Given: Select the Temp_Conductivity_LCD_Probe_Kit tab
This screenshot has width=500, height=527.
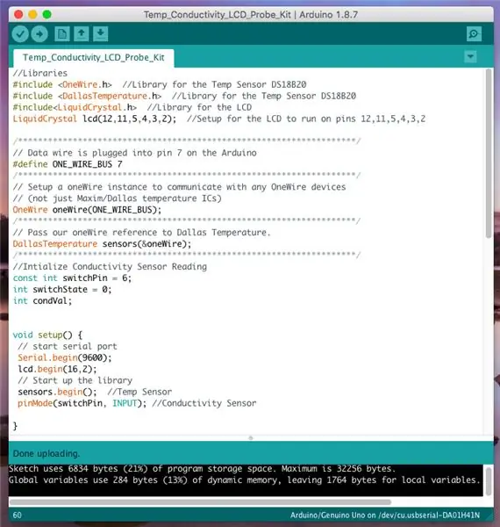Looking at the screenshot, I should point(94,58).
